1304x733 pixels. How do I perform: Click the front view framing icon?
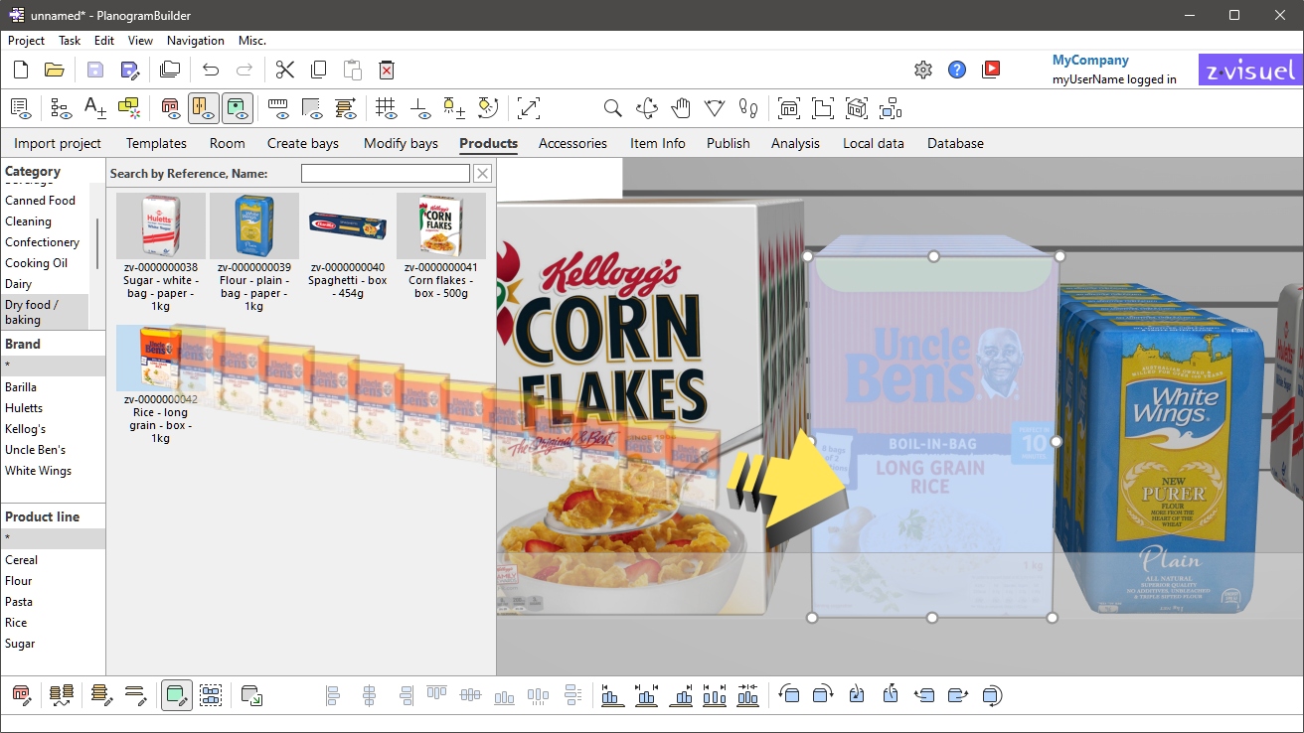pyautogui.click(x=789, y=108)
